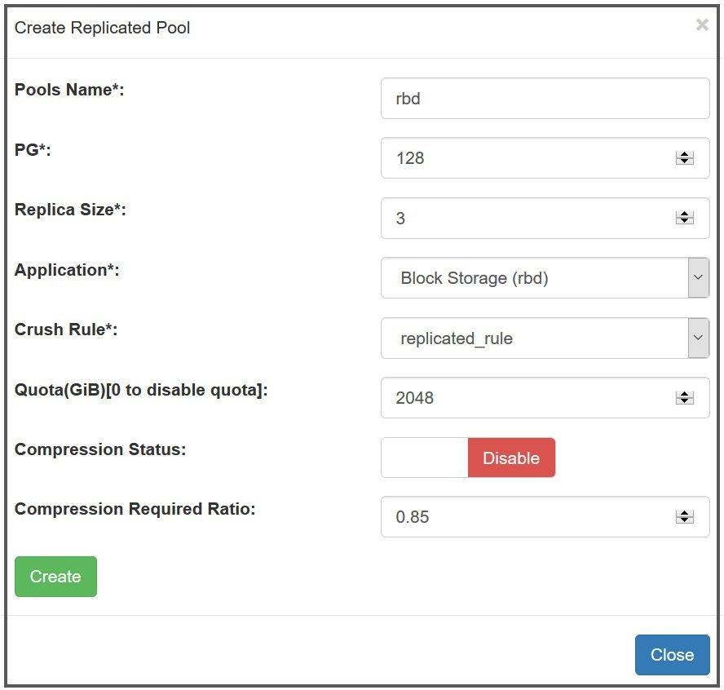Increment the Quota value
Image resolution: width=724 pixels, height=690 pixels.
click(x=683, y=393)
